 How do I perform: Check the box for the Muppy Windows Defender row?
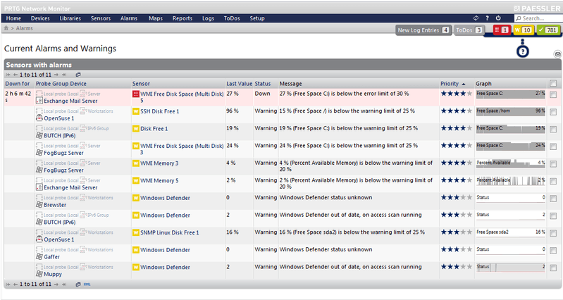[x=553, y=268]
